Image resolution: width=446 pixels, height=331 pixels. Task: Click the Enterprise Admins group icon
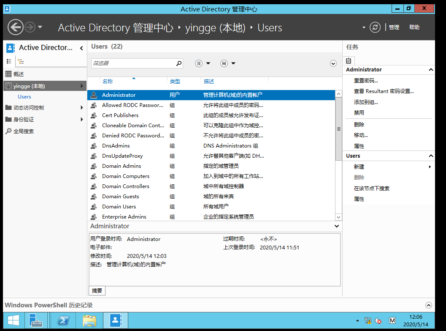(94, 217)
